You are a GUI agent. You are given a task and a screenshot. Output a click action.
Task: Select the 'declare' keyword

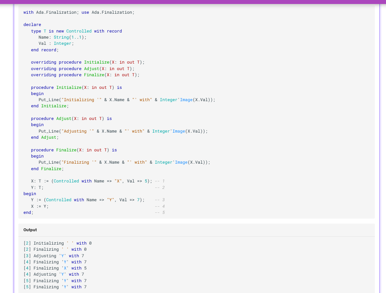coord(32,25)
